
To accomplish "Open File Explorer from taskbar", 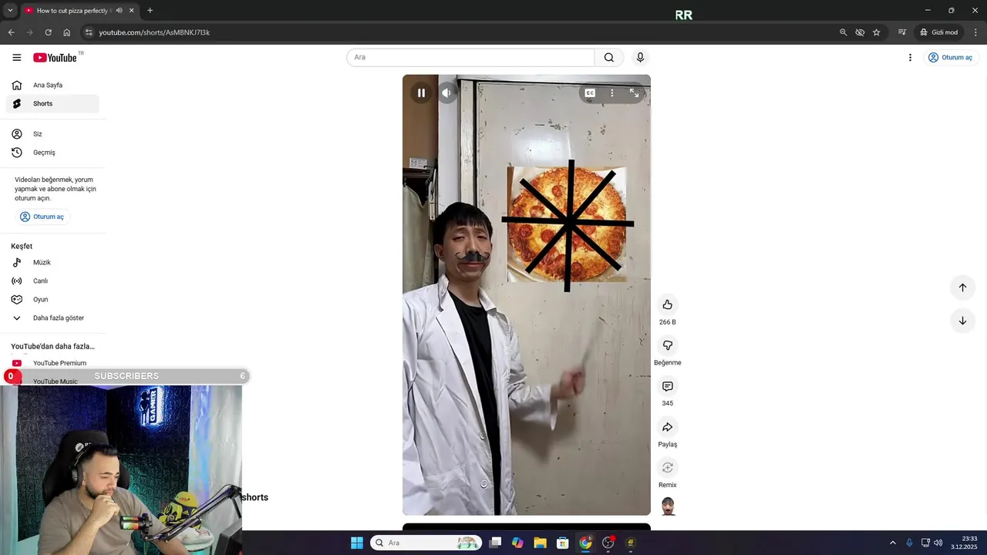I will coord(540,543).
